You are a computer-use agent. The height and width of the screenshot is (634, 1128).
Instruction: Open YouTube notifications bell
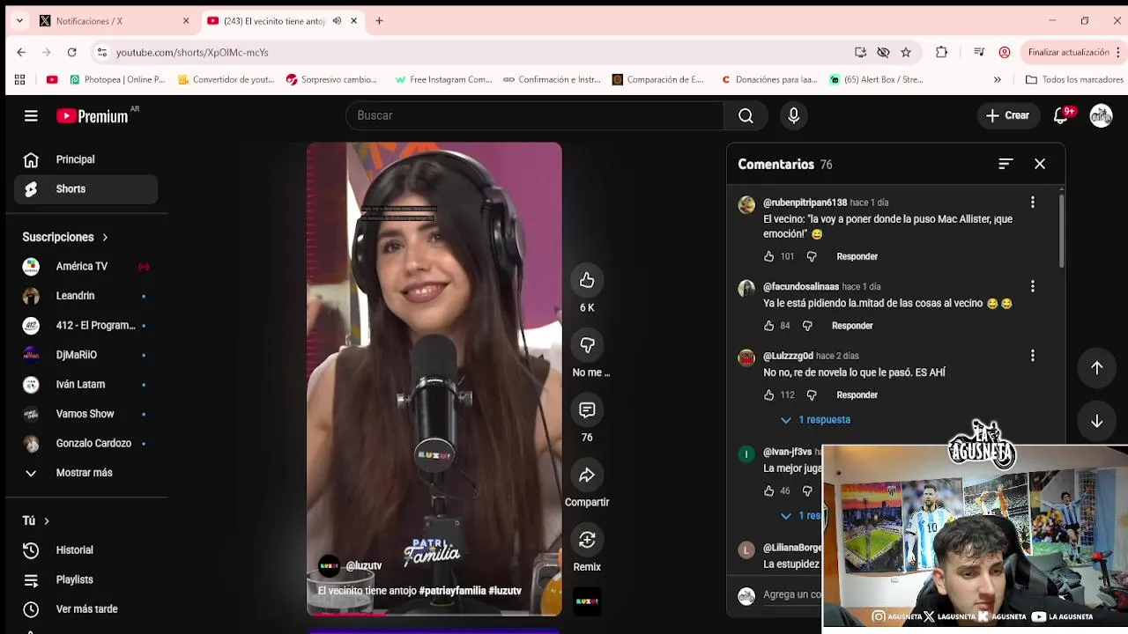pos(1061,115)
